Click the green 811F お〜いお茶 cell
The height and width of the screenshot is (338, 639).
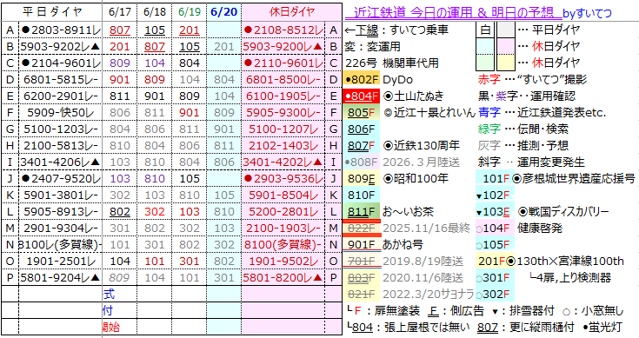tap(361, 212)
